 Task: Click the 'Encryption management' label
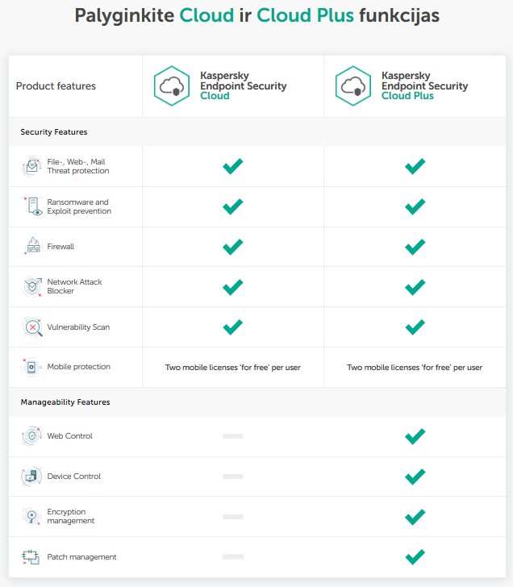(70, 516)
